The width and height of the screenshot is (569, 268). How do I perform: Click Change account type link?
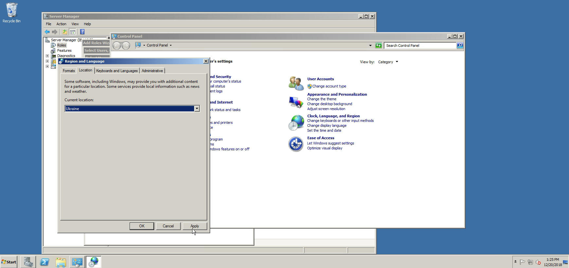[x=329, y=86]
